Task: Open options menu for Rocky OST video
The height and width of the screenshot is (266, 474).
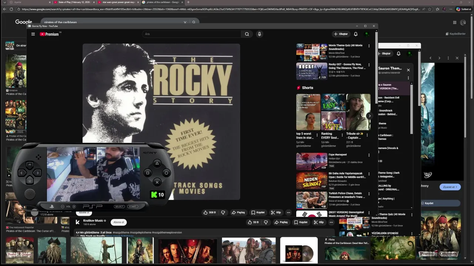Action: pos(369,65)
